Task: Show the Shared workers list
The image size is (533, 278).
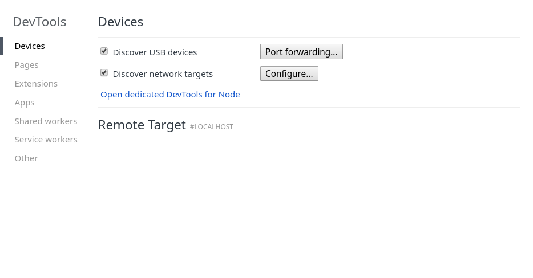Action: pos(46,121)
